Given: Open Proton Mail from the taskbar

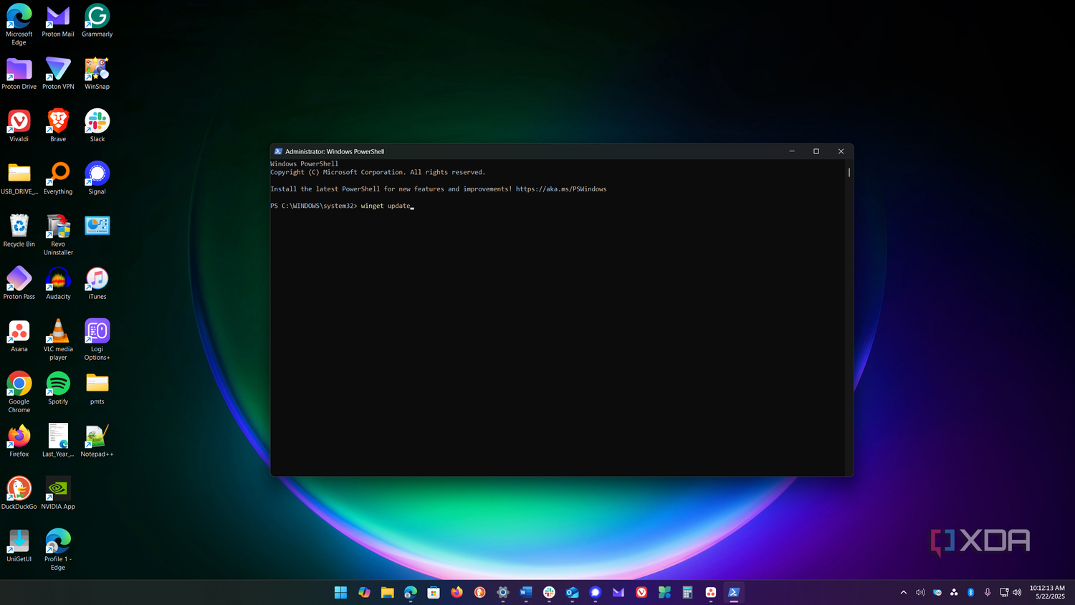Looking at the screenshot, I should click(618, 592).
